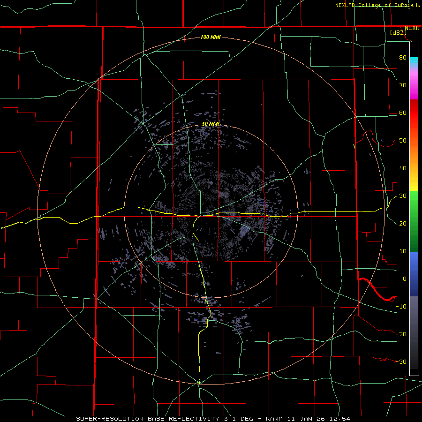This screenshot has width=422, height=422.
Task: Click the 50 value on the dBZ scale
Action: (403, 141)
